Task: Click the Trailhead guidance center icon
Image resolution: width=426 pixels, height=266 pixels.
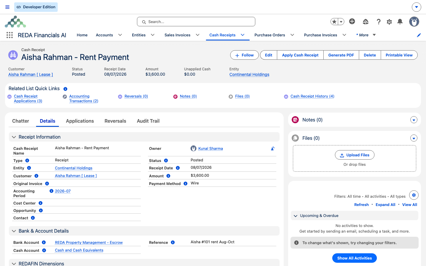Action: click(366, 22)
